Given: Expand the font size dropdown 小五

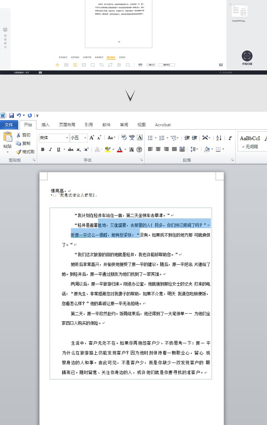Looking at the screenshot, I should point(85,138).
